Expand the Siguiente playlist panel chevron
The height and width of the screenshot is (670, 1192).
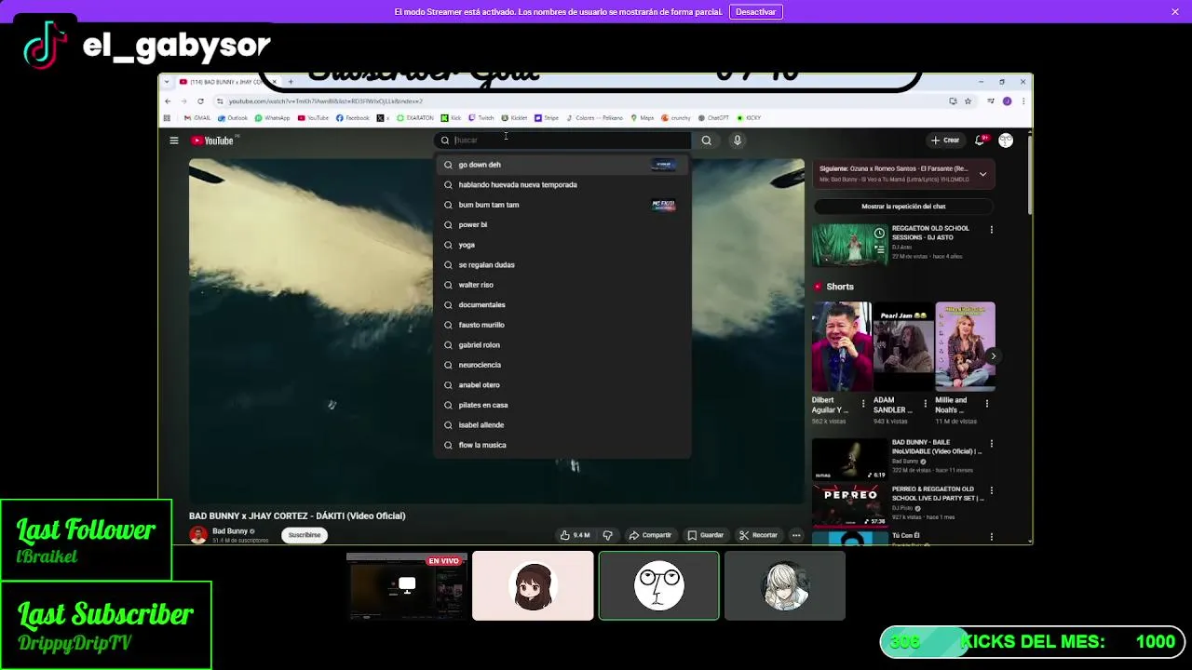tap(982, 174)
